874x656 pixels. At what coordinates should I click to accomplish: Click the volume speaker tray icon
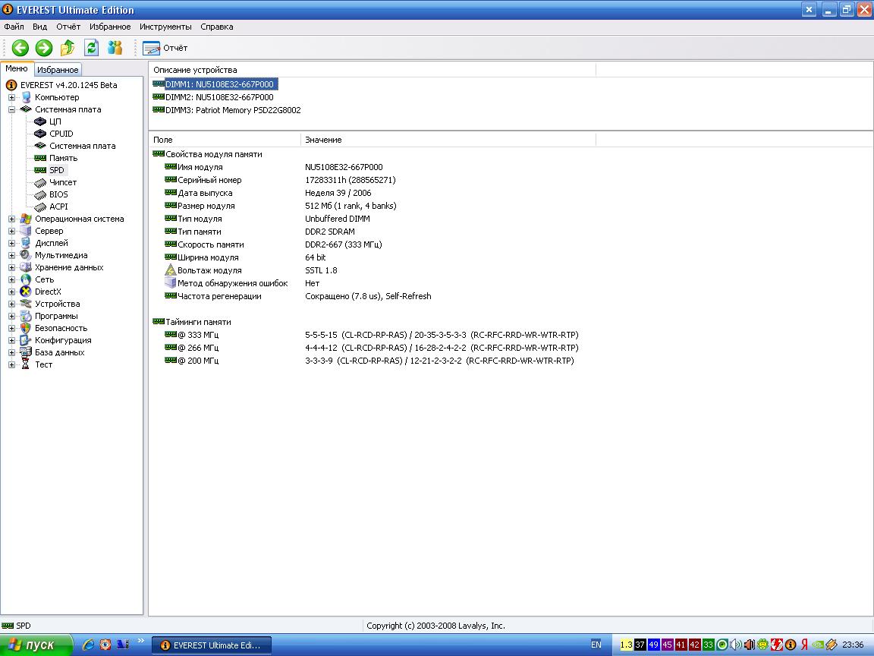coord(736,645)
